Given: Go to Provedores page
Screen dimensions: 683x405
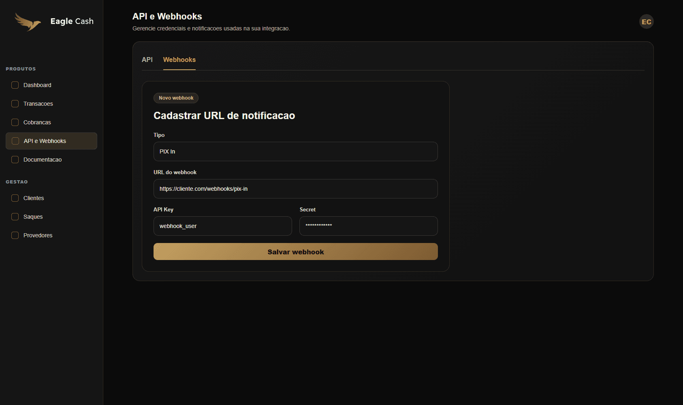Looking at the screenshot, I should pyautogui.click(x=51, y=235).
